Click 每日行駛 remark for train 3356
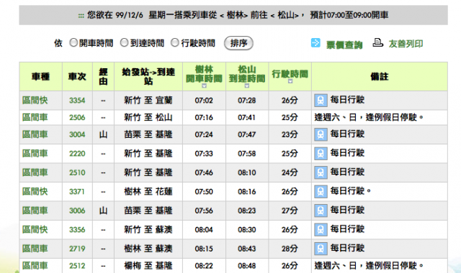The image size is (461, 273). point(347,229)
